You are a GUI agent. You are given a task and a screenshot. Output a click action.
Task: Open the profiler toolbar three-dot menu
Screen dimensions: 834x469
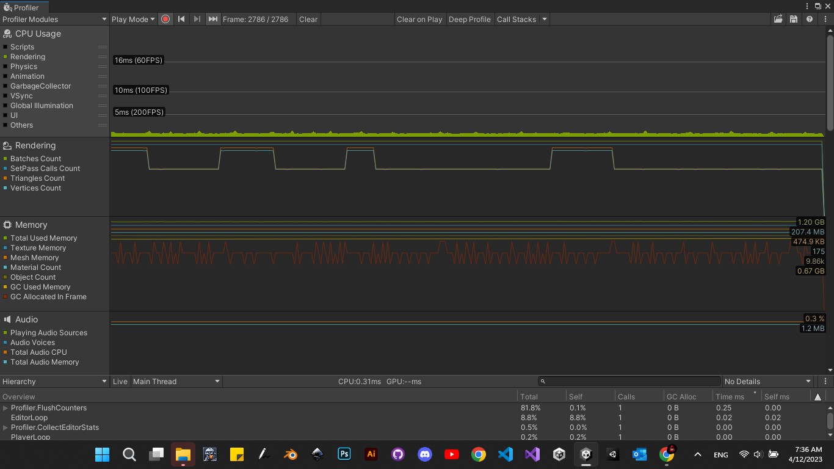tap(824, 19)
